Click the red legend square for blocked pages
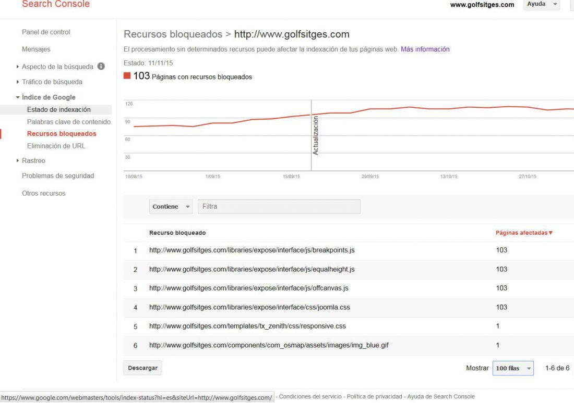 coord(127,75)
